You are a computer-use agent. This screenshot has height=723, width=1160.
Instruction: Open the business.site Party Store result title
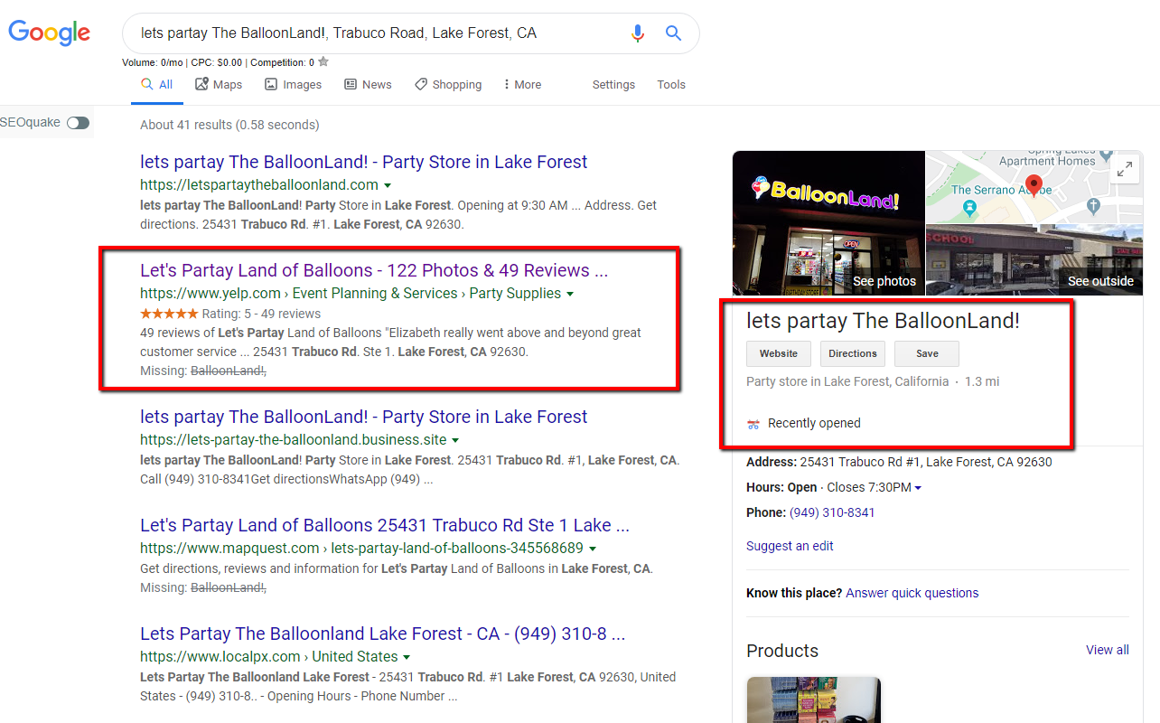363,417
